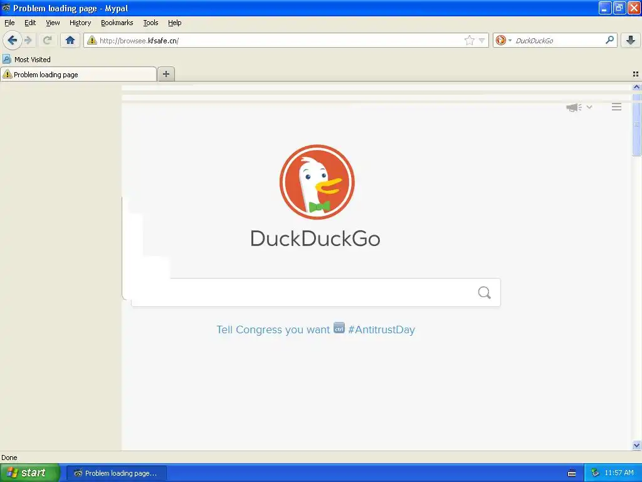642x482 pixels.
Task: Click the scrollbar down arrow
Action: (x=636, y=445)
